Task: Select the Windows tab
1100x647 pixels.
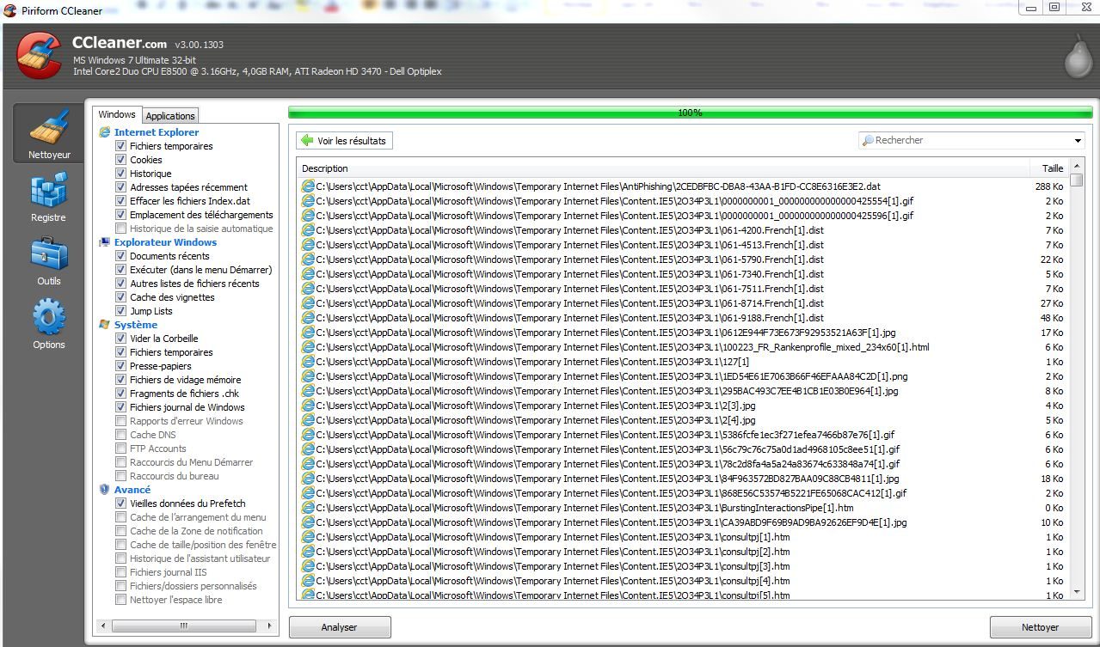Action: coord(117,115)
